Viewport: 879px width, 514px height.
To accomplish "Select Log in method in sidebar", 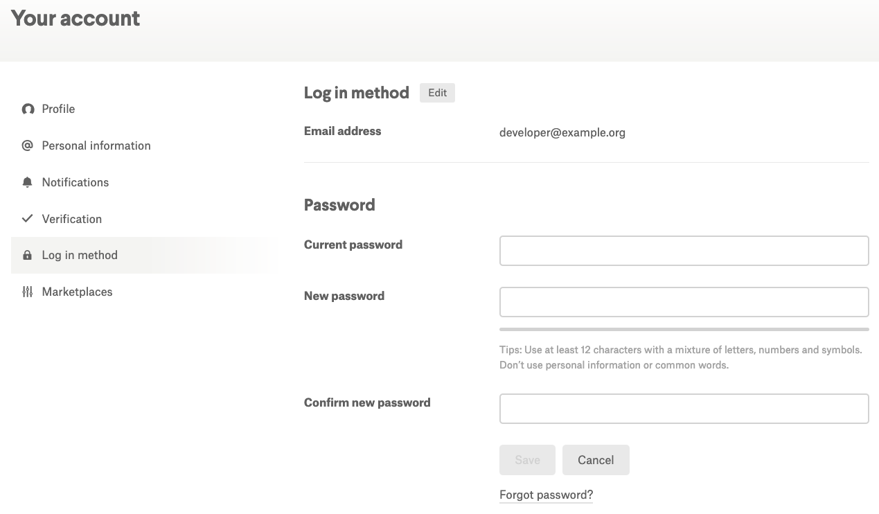I will click(x=80, y=256).
